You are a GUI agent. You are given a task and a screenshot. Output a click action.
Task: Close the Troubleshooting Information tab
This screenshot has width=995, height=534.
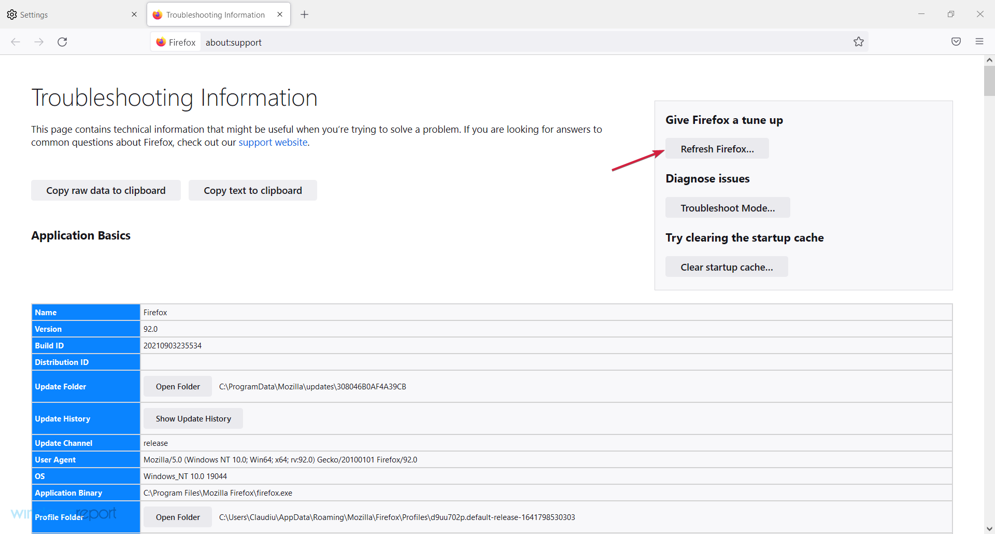280,15
